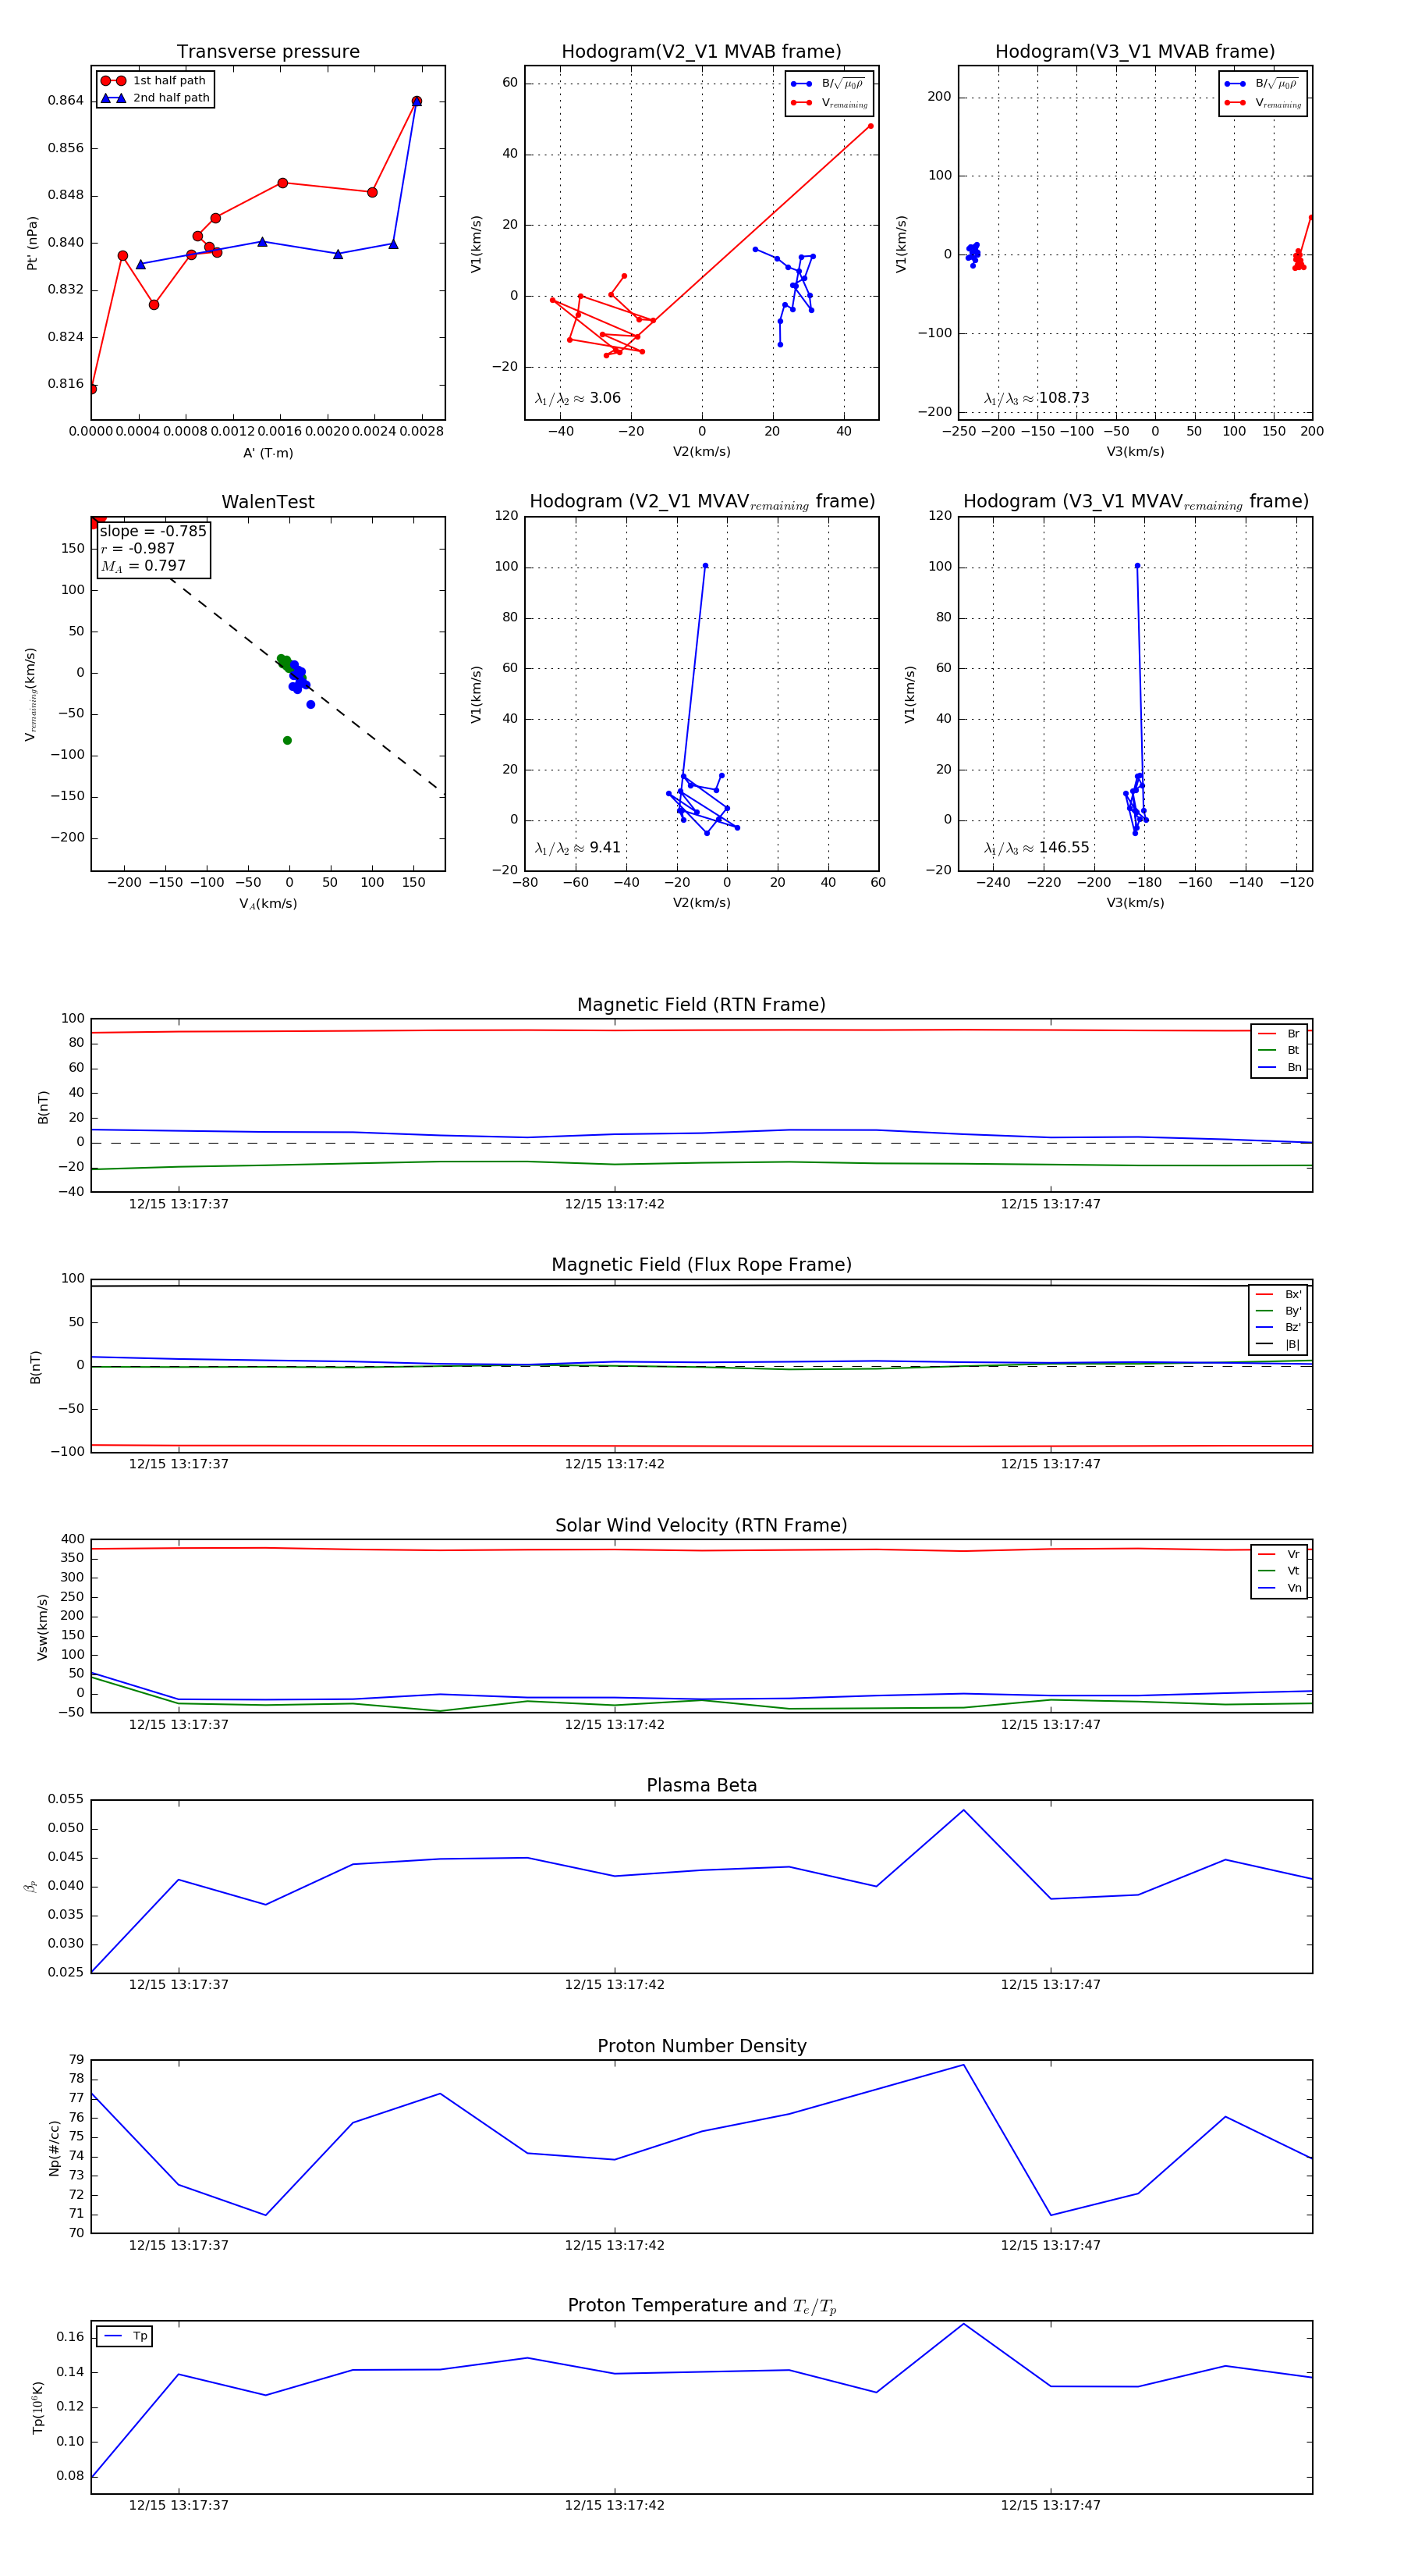
Task: Click the "V_remaining" legend entry in V2_V1 MVAB hodogram
Action: (829, 103)
